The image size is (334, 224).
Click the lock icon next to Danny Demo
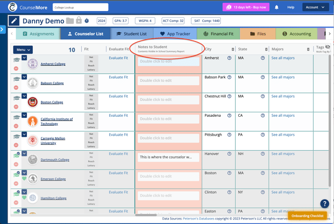pos(79,20)
